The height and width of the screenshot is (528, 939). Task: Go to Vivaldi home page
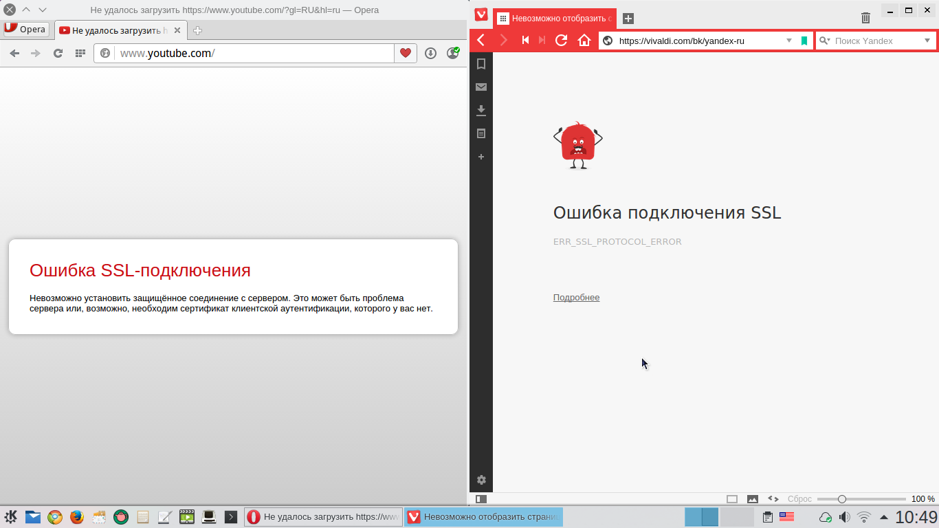click(584, 41)
